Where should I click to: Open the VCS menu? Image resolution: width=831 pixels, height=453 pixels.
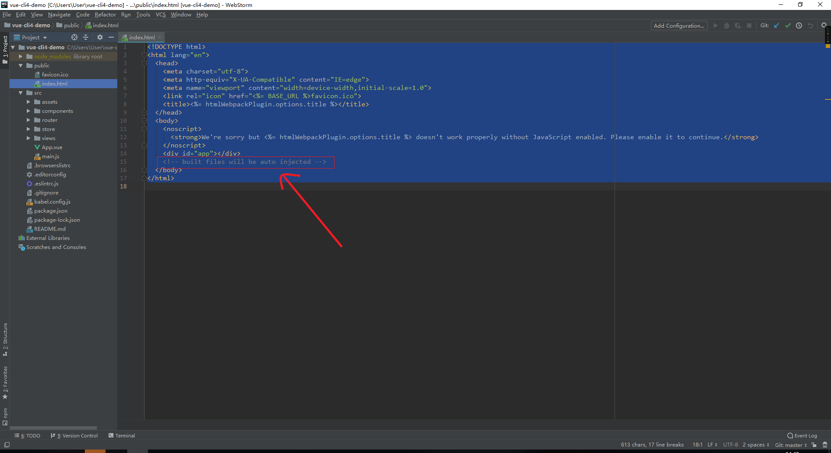161,15
